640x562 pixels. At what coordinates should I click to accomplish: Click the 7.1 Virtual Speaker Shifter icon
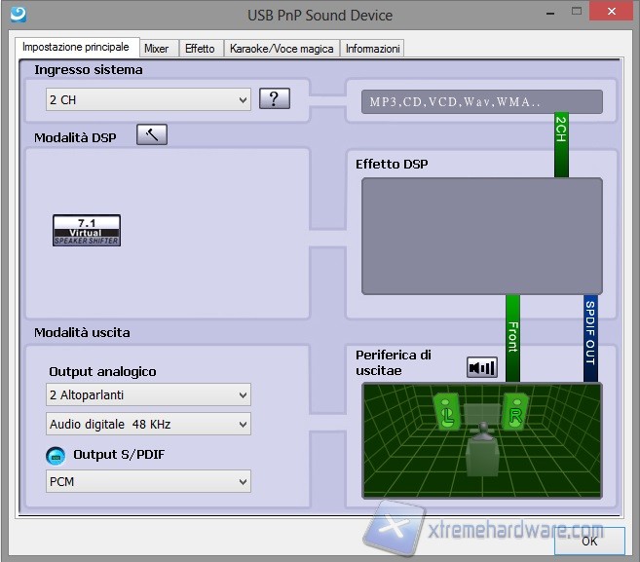pyautogui.click(x=87, y=231)
